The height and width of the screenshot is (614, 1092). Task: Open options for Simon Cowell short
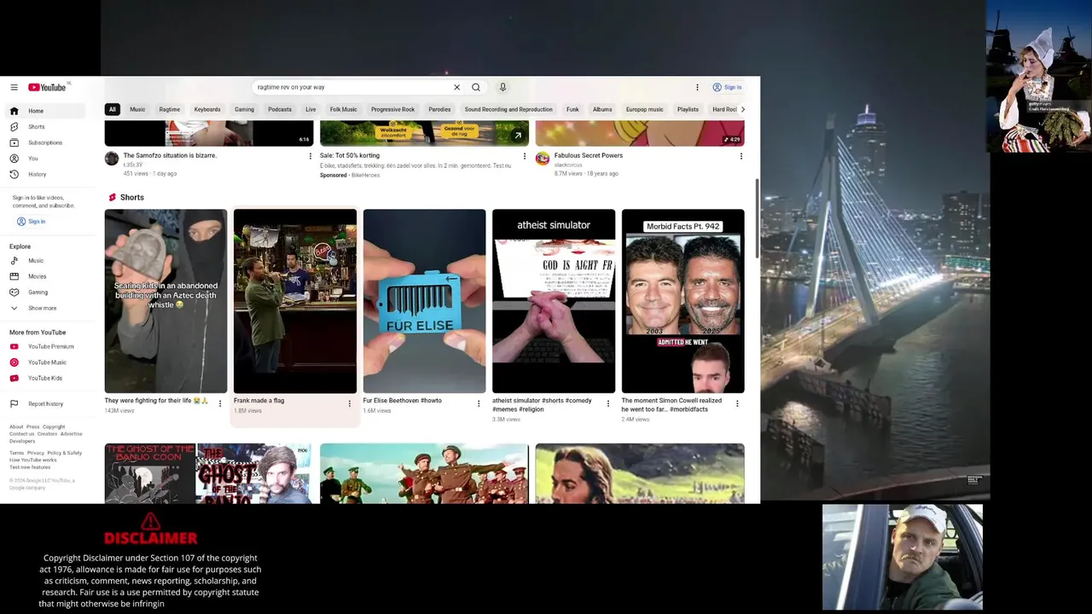tap(737, 403)
